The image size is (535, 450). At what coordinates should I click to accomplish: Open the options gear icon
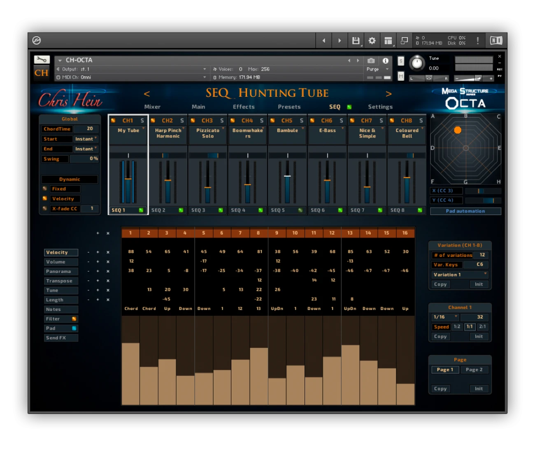[372, 40]
